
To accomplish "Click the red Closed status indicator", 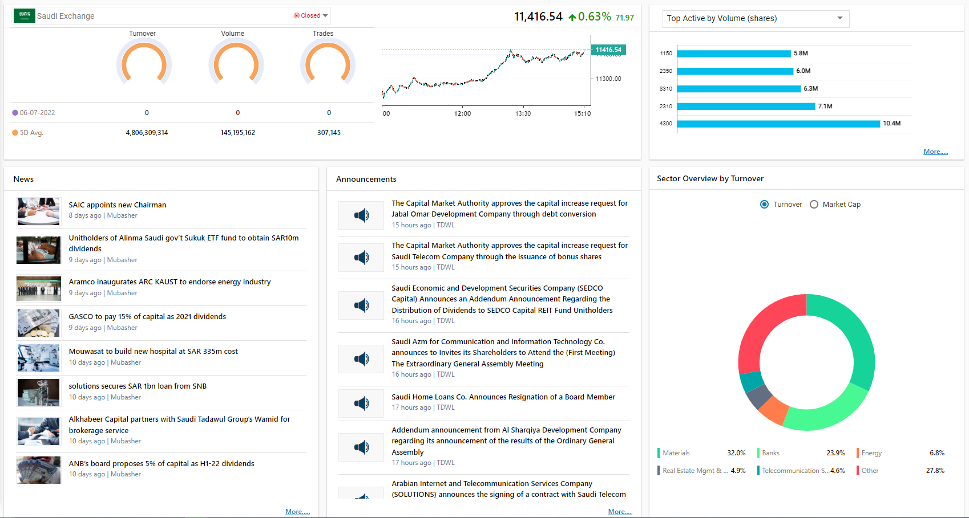I will (x=307, y=15).
